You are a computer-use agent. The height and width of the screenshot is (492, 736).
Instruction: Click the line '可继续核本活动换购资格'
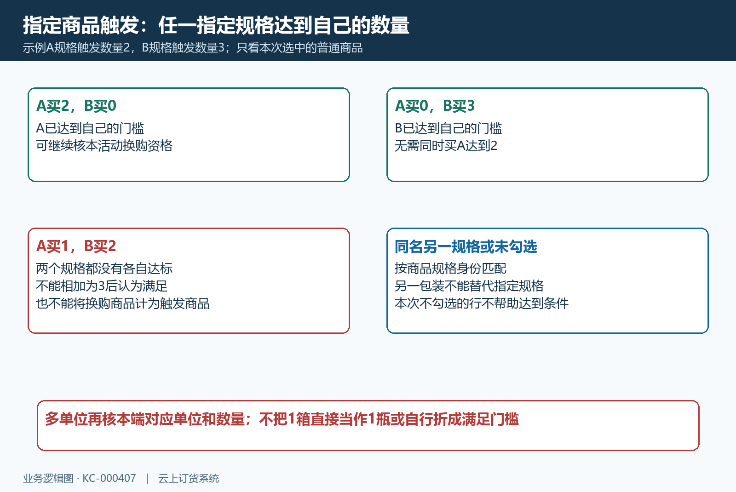pos(104,146)
